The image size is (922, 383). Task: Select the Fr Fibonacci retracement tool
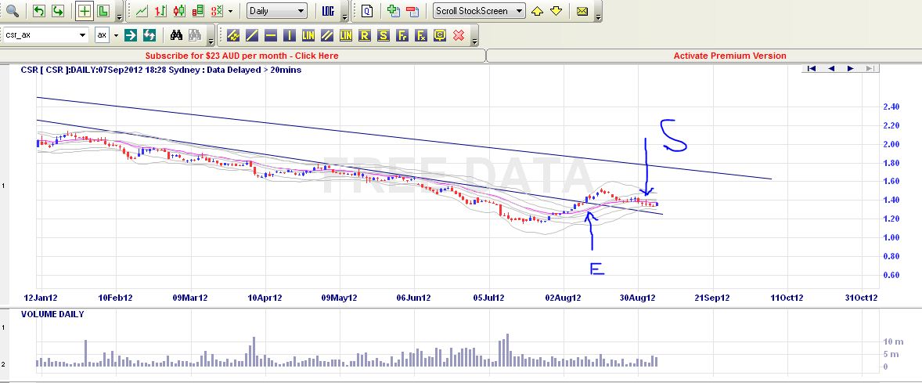tap(402, 35)
